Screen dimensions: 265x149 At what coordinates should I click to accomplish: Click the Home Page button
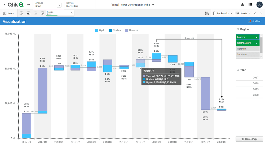pyautogui.click(x=249, y=139)
